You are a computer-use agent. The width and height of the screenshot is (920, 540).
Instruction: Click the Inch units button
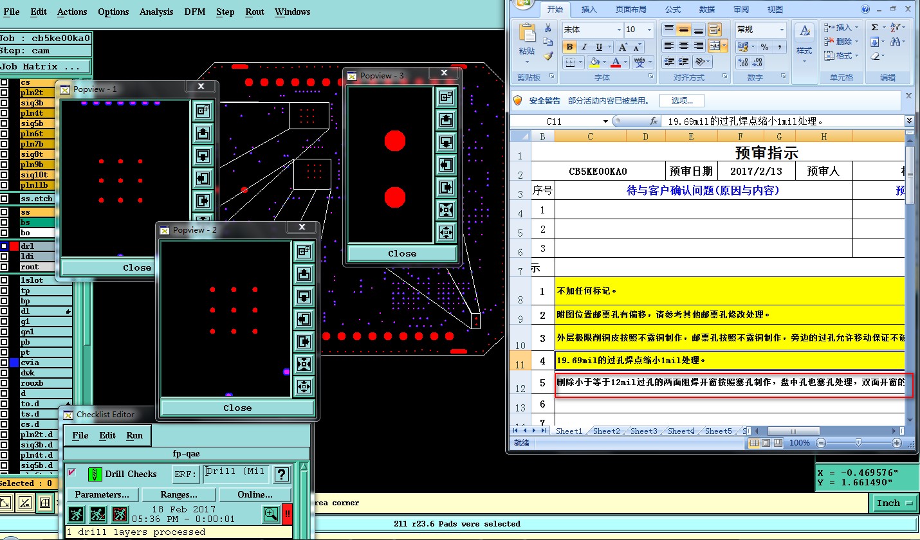click(894, 503)
